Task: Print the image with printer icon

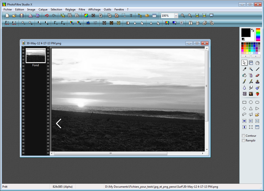Action: point(30,16)
